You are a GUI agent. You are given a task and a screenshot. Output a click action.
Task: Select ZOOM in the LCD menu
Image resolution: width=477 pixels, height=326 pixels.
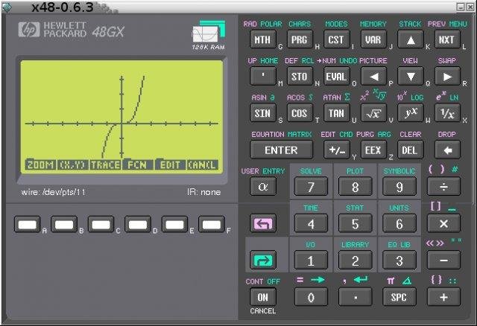[x=40, y=164]
